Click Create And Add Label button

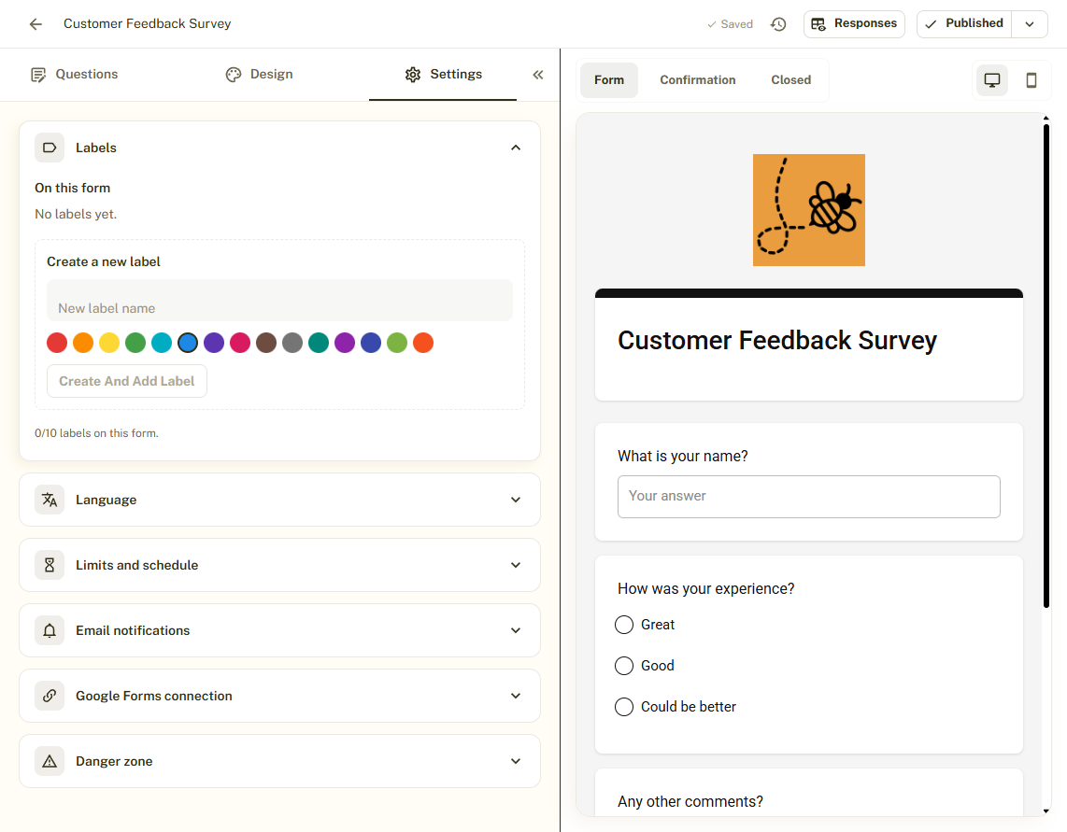click(126, 381)
